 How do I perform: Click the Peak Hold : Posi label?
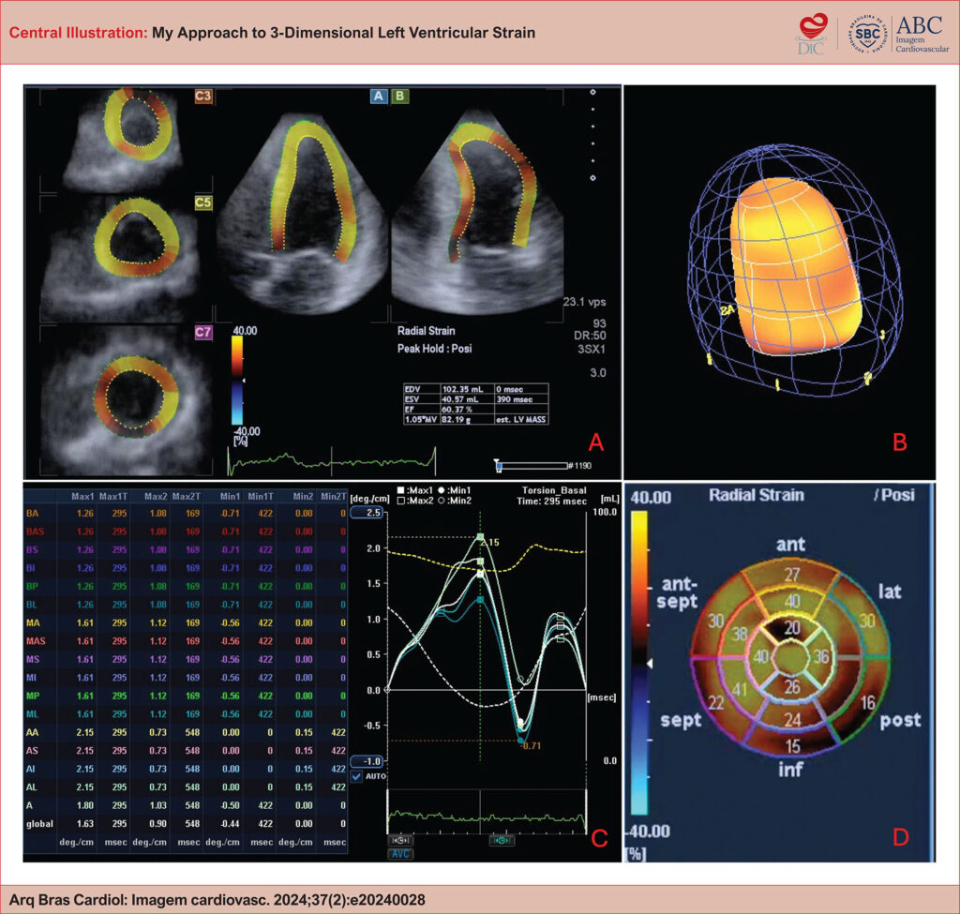[434, 349]
